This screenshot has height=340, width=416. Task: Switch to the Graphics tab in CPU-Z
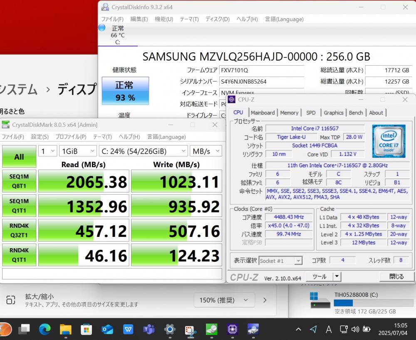(x=334, y=113)
